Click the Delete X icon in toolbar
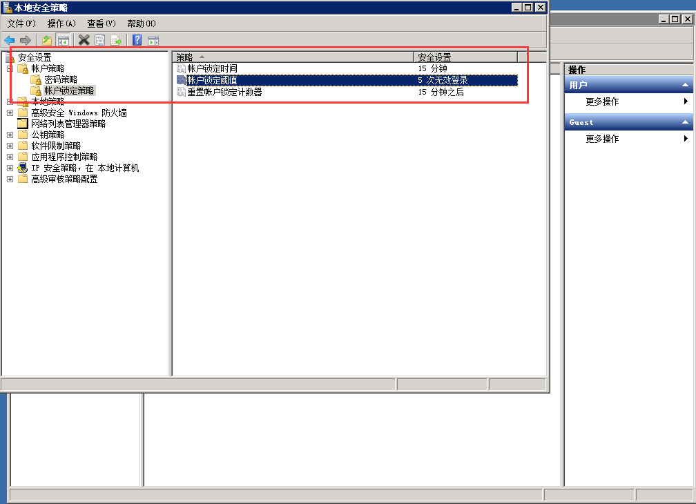This screenshot has width=696, height=504. pyautogui.click(x=84, y=40)
